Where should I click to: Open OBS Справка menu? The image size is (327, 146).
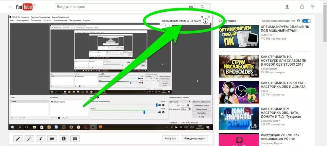tap(87, 20)
